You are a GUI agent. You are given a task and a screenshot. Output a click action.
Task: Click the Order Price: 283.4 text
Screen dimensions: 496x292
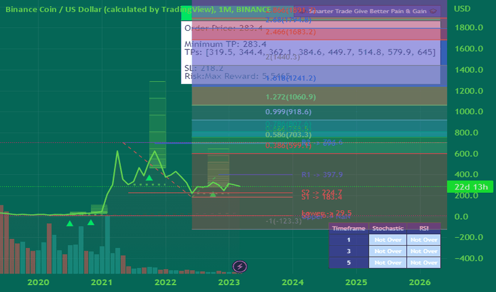pos(224,28)
